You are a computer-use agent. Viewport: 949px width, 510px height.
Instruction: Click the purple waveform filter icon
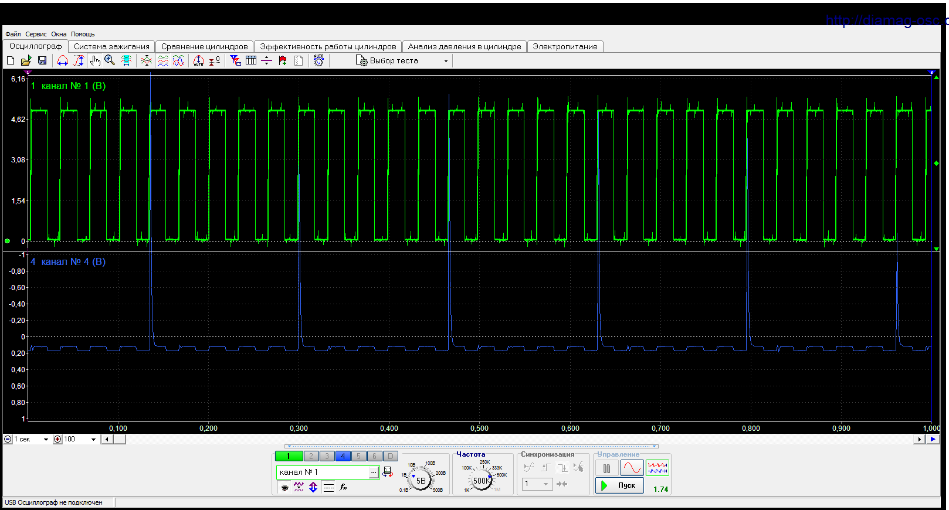pos(299,487)
